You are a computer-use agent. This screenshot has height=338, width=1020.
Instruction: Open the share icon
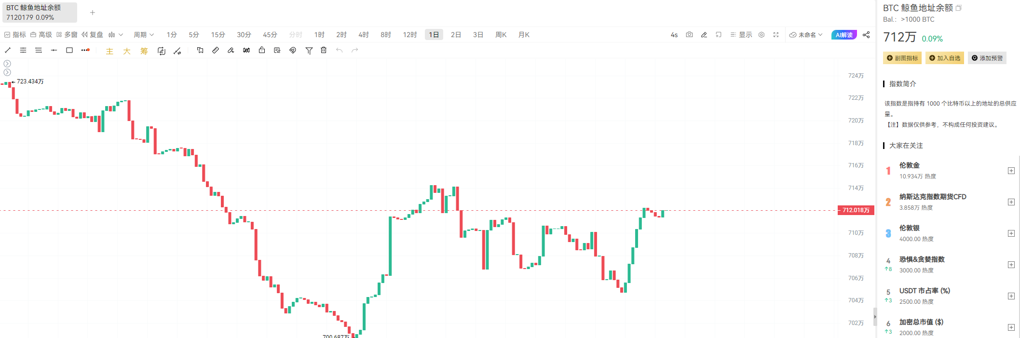click(x=866, y=35)
